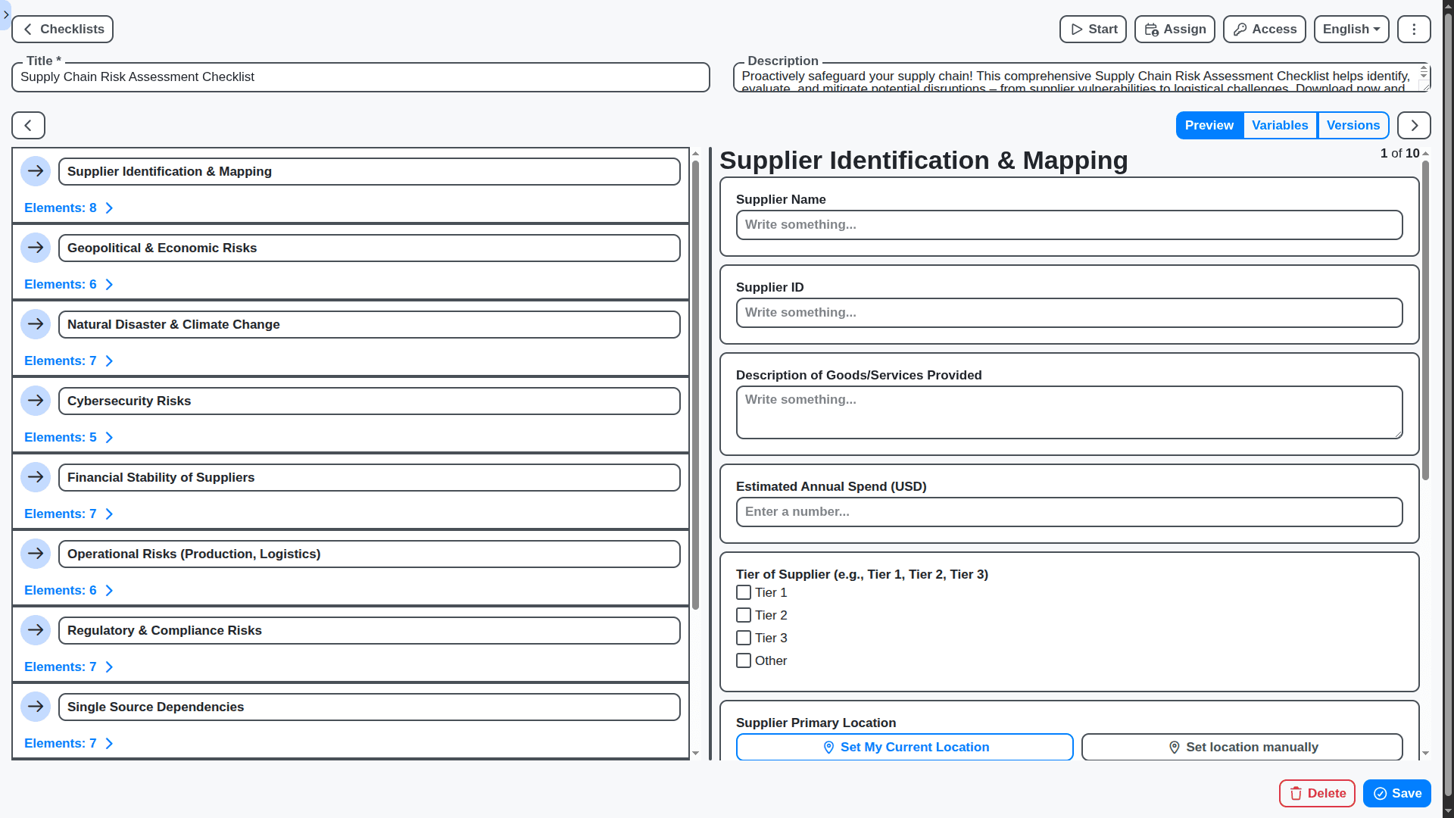Image resolution: width=1454 pixels, height=818 pixels.
Task: Save the checklist
Action: tap(1396, 793)
